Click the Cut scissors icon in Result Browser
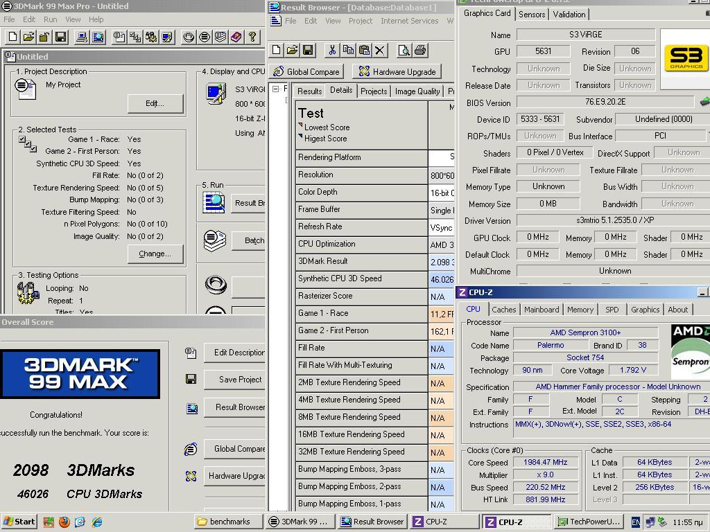Screen dimensions: 710x532 click(332, 50)
